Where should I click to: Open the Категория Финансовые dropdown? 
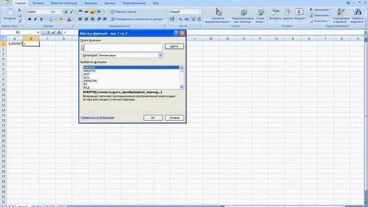pyautogui.click(x=160, y=55)
